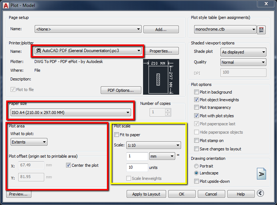Select Portrait orientation
Image resolution: width=277 pixels, height=205 pixels.
pyautogui.click(x=196, y=166)
